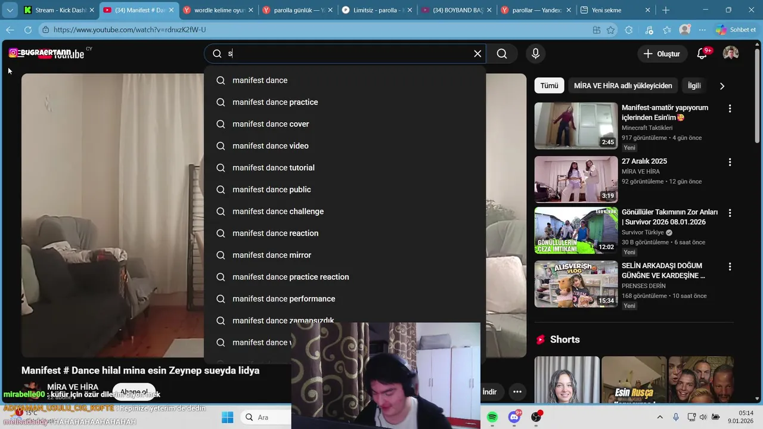Viewport: 763px width, 429px height.
Task: Reload the page with refresh icon
Action: click(28, 30)
